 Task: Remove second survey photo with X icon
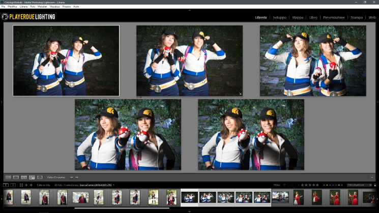coord(241,94)
